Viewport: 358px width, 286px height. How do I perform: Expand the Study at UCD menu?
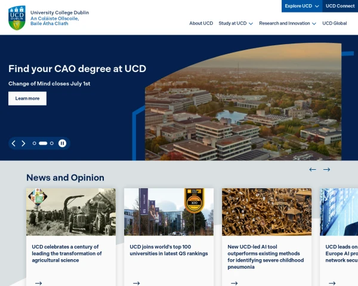(236, 23)
